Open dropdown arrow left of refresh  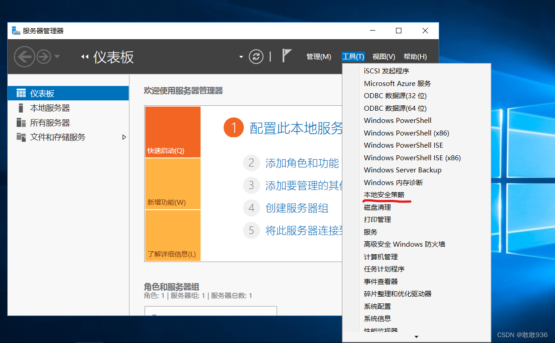point(241,57)
